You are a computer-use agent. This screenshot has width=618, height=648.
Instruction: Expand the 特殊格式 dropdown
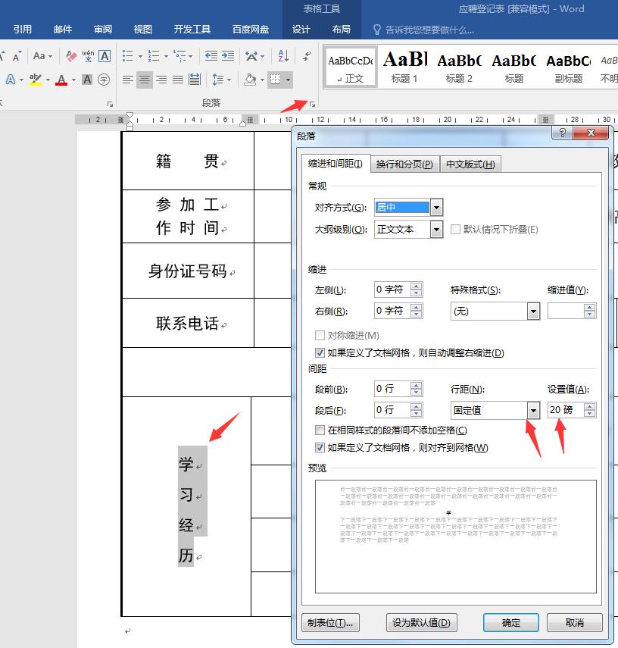(532, 311)
